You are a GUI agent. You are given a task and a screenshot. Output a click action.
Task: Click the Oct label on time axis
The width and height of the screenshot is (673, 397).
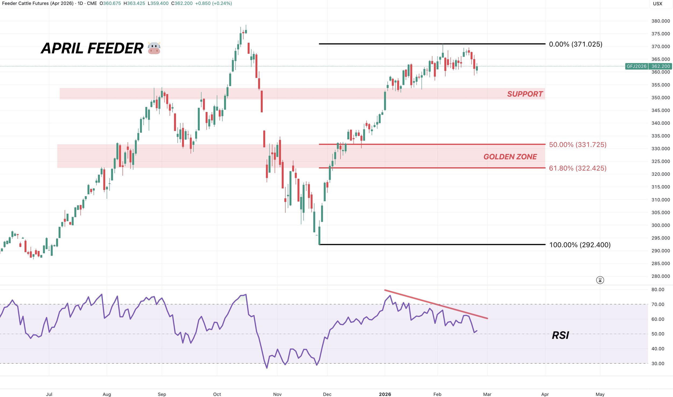click(x=217, y=394)
